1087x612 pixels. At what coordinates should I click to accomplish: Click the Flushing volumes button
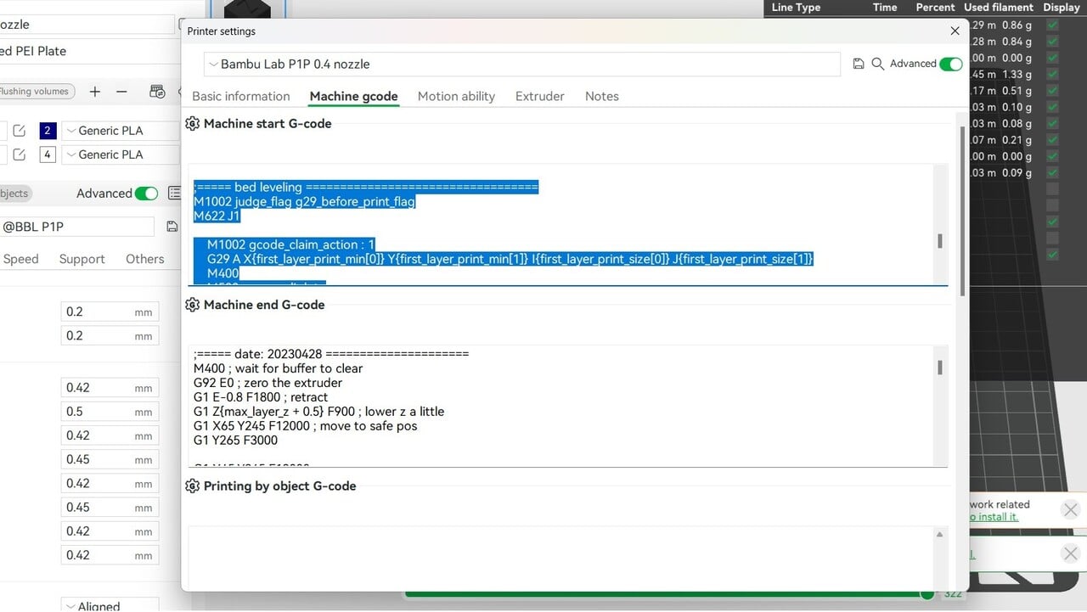coord(36,92)
